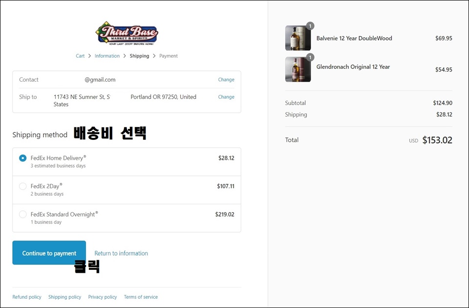Click the Total amount $153.02
The height and width of the screenshot is (308, 469).
[437, 140]
